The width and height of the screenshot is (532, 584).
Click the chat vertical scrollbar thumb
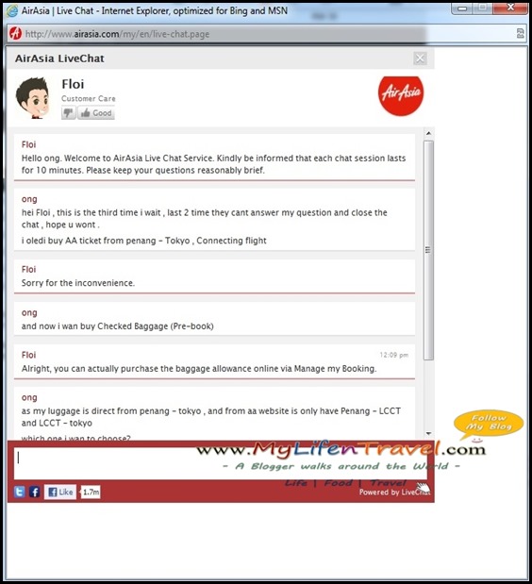coord(428,250)
